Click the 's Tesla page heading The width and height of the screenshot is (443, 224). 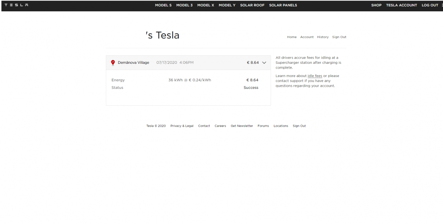(x=162, y=36)
